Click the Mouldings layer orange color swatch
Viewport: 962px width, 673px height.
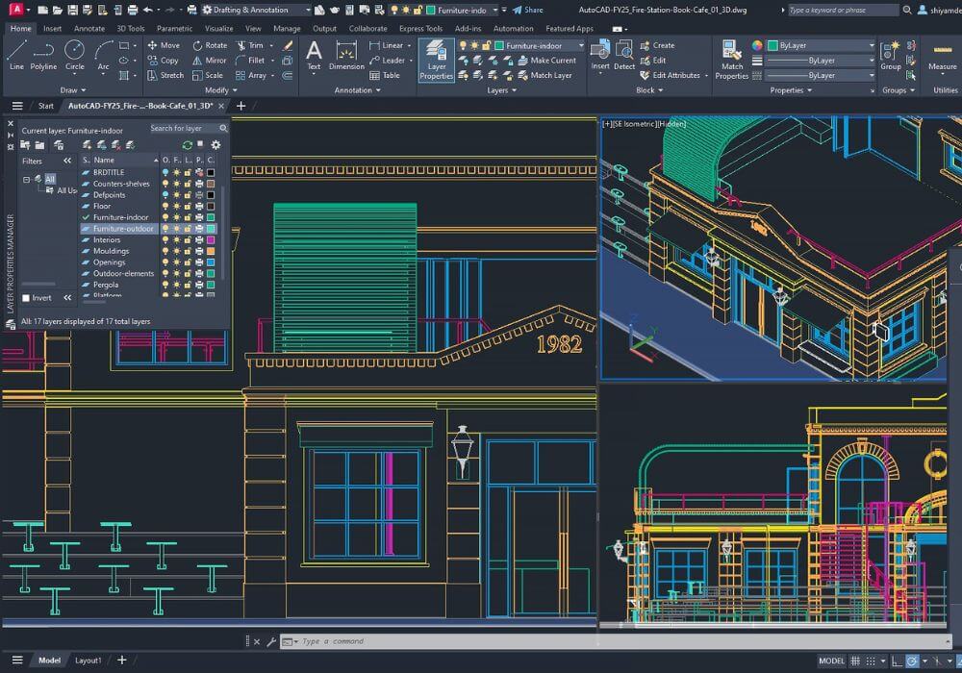click(x=211, y=251)
